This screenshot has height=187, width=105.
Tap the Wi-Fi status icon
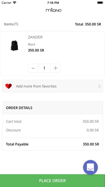pyautogui.click(x=14, y=3)
